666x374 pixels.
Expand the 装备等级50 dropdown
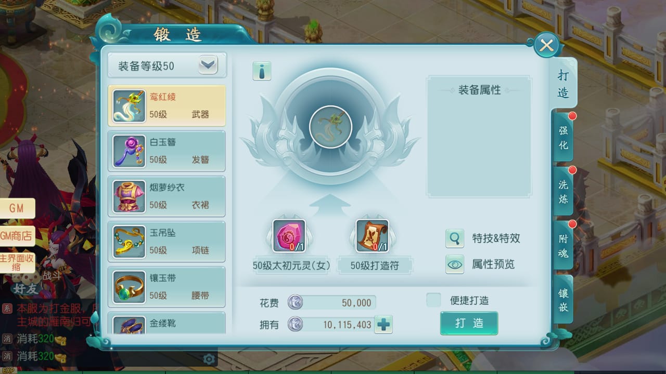166,65
